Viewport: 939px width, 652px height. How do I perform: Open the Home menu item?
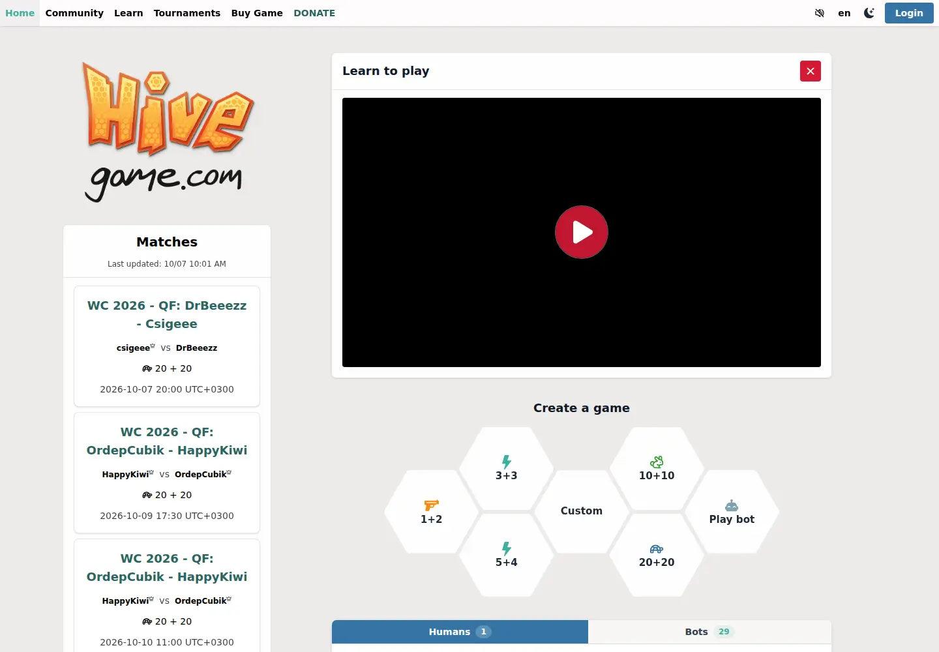coord(20,13)
